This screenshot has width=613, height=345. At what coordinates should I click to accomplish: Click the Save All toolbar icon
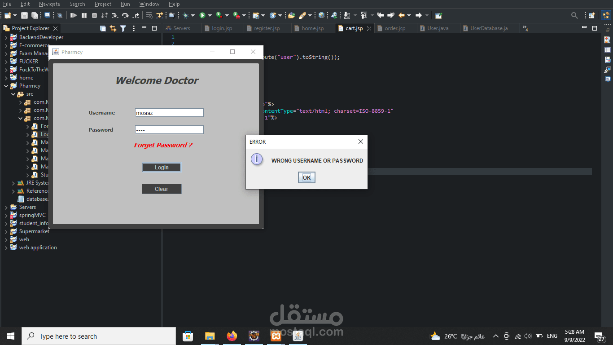click(x=35, y=15)
